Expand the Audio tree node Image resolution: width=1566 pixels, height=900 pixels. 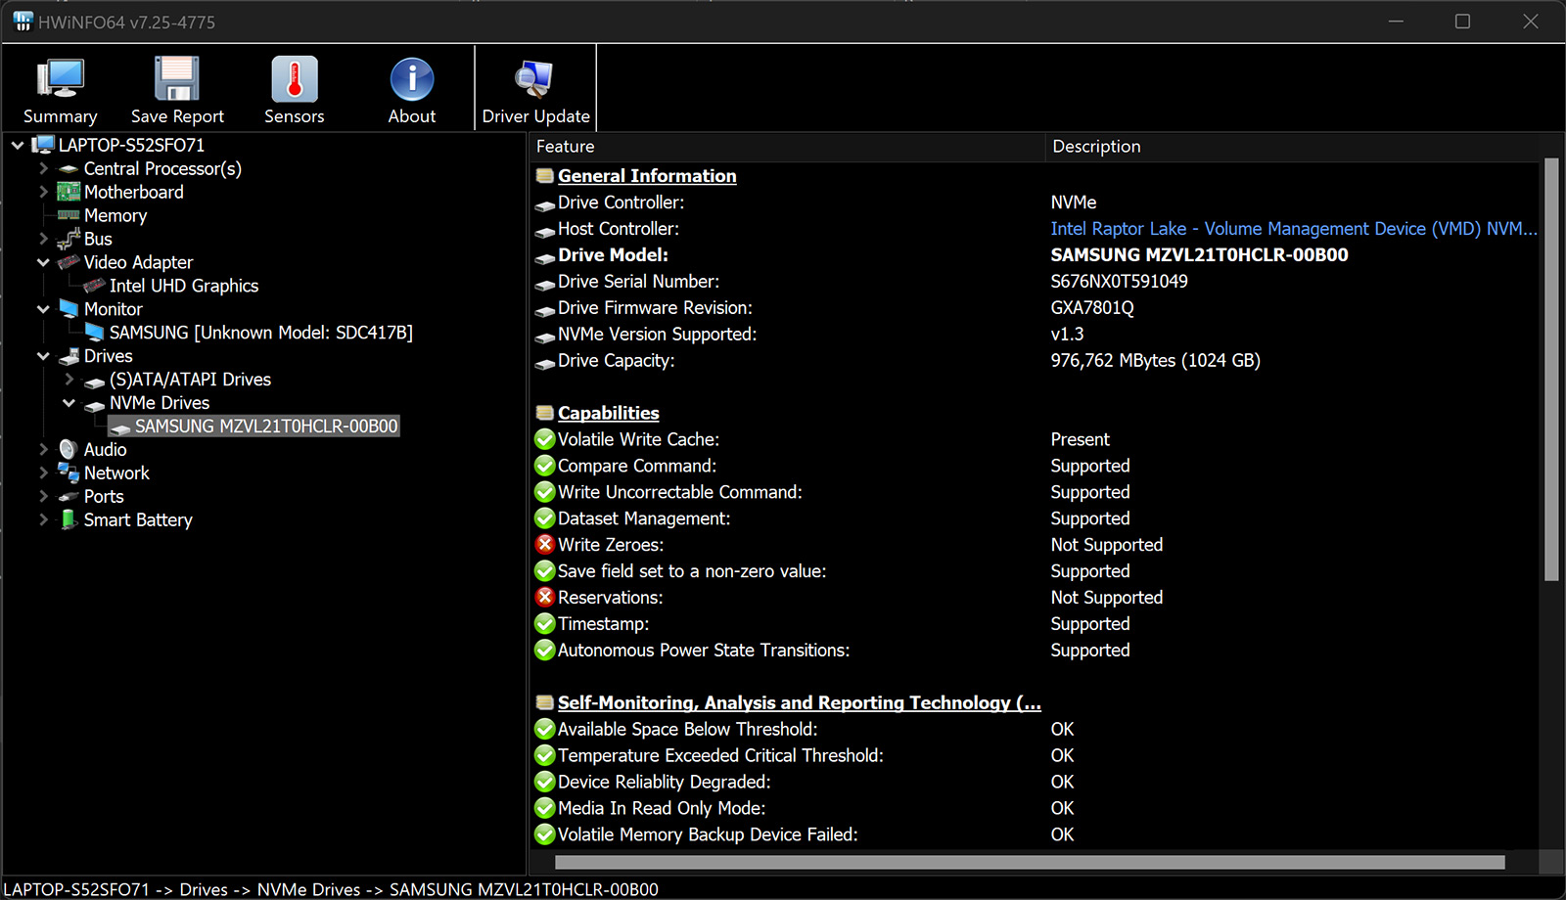coord(43,449)
